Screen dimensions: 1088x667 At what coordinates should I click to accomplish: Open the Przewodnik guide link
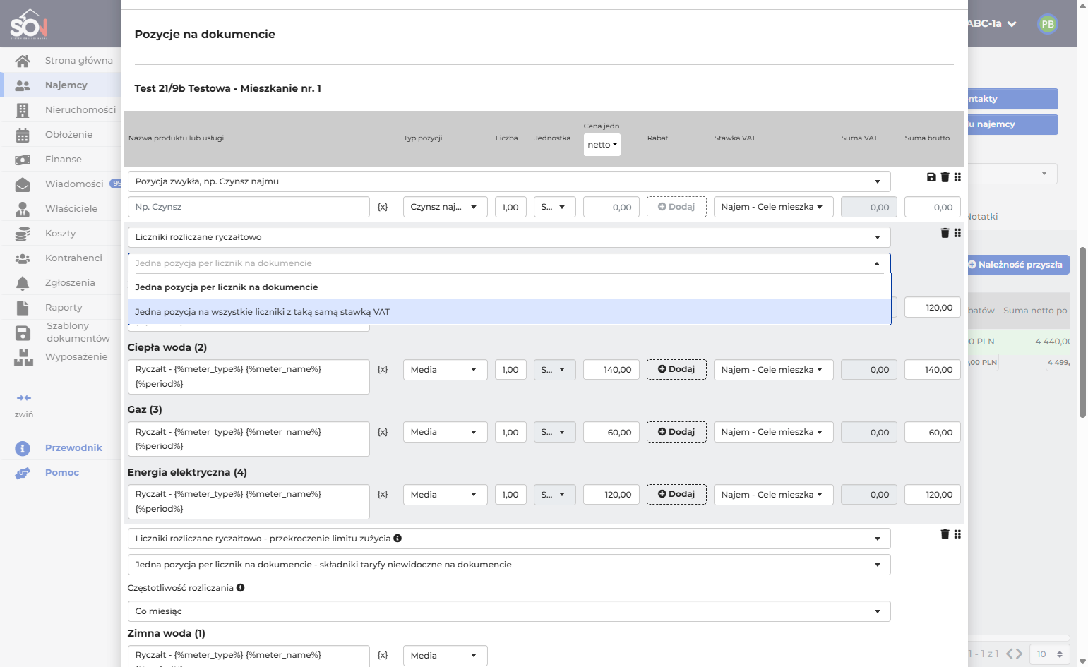click(x=73, y=447)
